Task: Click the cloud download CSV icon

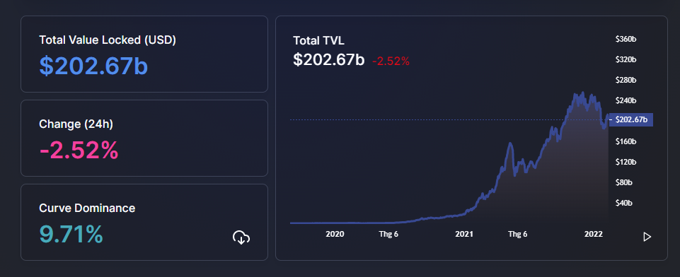Action: pyautogui.click(x=241, y=237)
